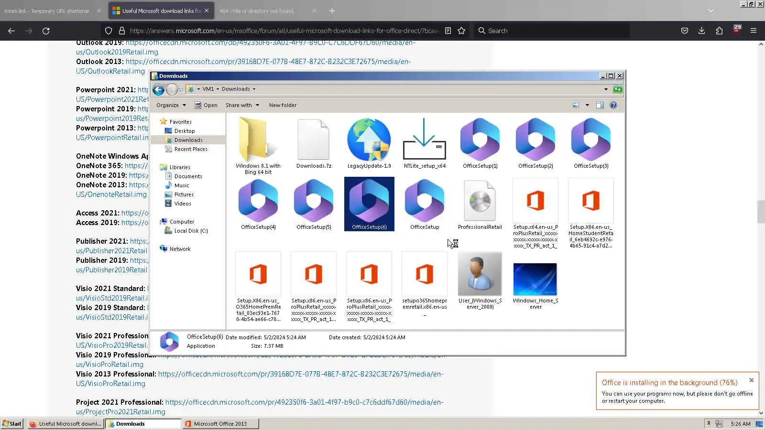The image size is (765, 430).
Task: Expand the Downloads breadcrumb arrow
Action: (x=254, y=89)
